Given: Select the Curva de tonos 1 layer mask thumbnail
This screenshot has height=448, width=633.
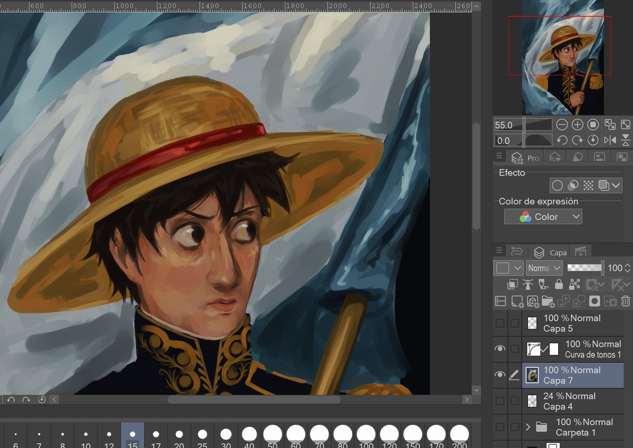Looking at the screenshot, I should click(554, 349).
